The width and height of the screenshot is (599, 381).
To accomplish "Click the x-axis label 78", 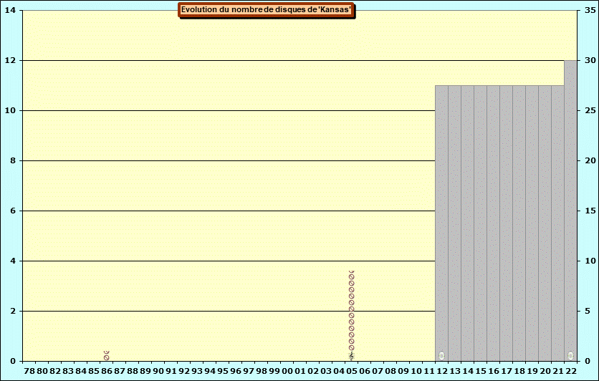I will pyautogui.click(x=29, y=371).
